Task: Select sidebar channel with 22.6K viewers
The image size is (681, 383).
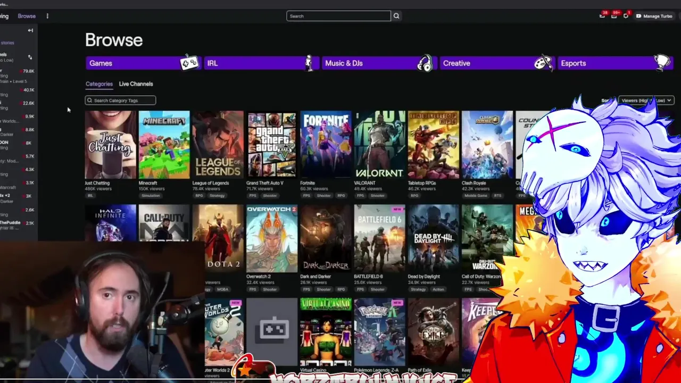Action: 18,105
